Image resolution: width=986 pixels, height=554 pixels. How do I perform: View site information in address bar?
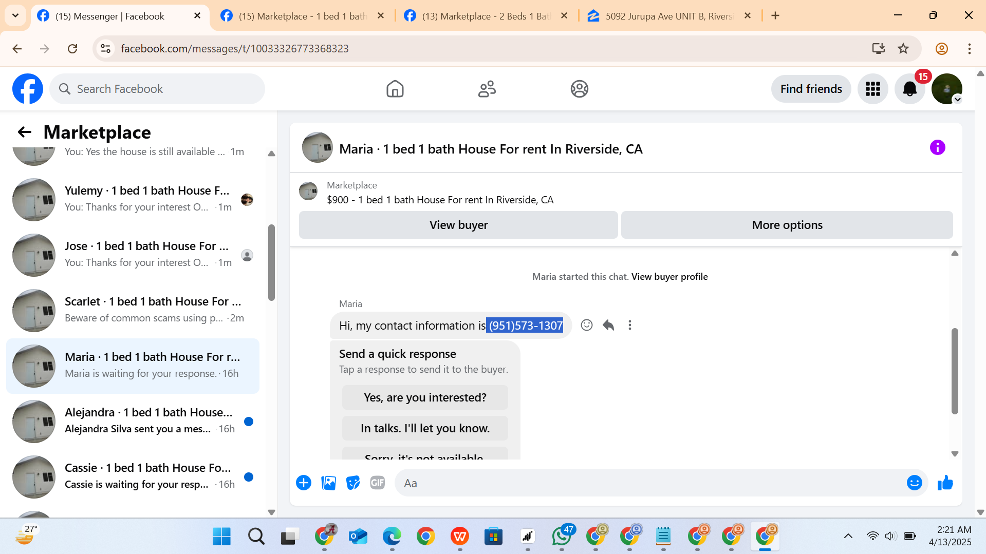105,48
